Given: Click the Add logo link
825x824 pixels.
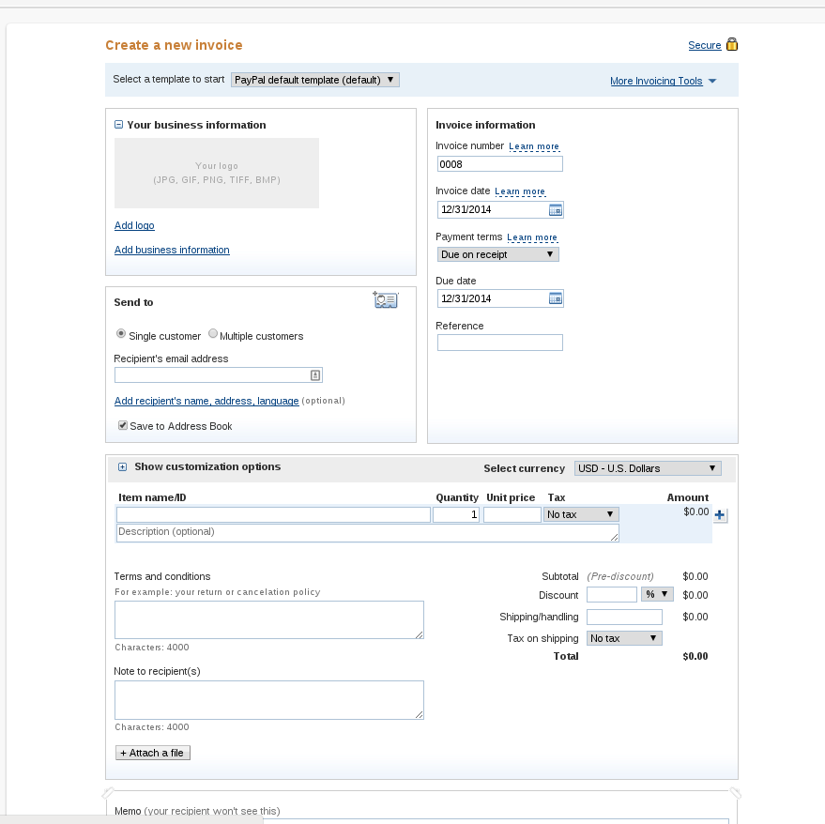Looking at the screenshot, I should tap(134, 225).
